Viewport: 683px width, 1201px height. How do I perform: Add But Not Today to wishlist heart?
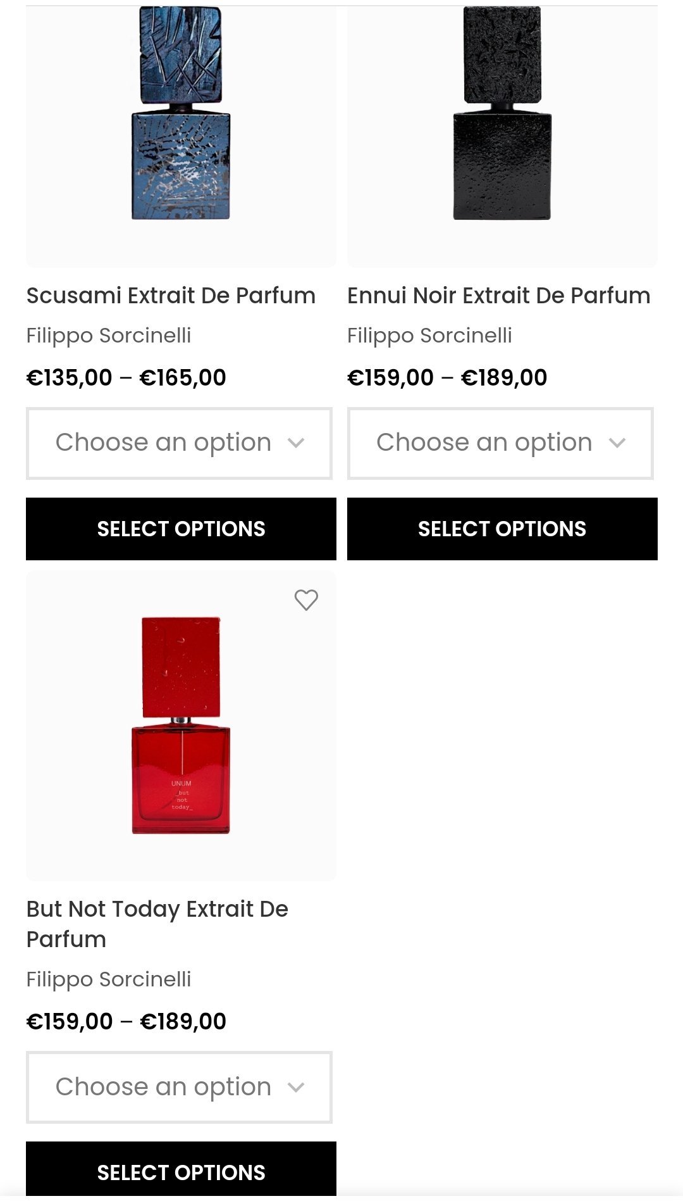click(306, 600)
